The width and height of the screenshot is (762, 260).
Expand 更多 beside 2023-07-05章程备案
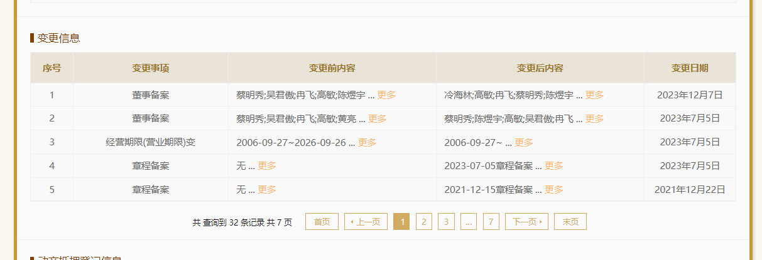point(553,166)
